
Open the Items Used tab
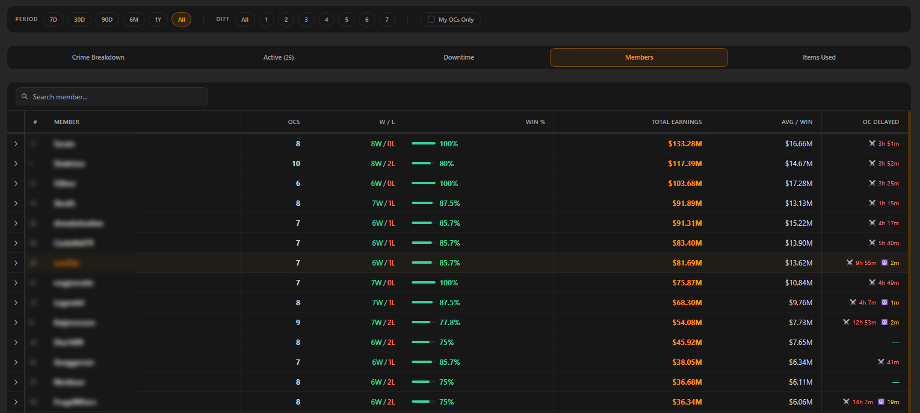pyautogui.click(x=819, y=57)
